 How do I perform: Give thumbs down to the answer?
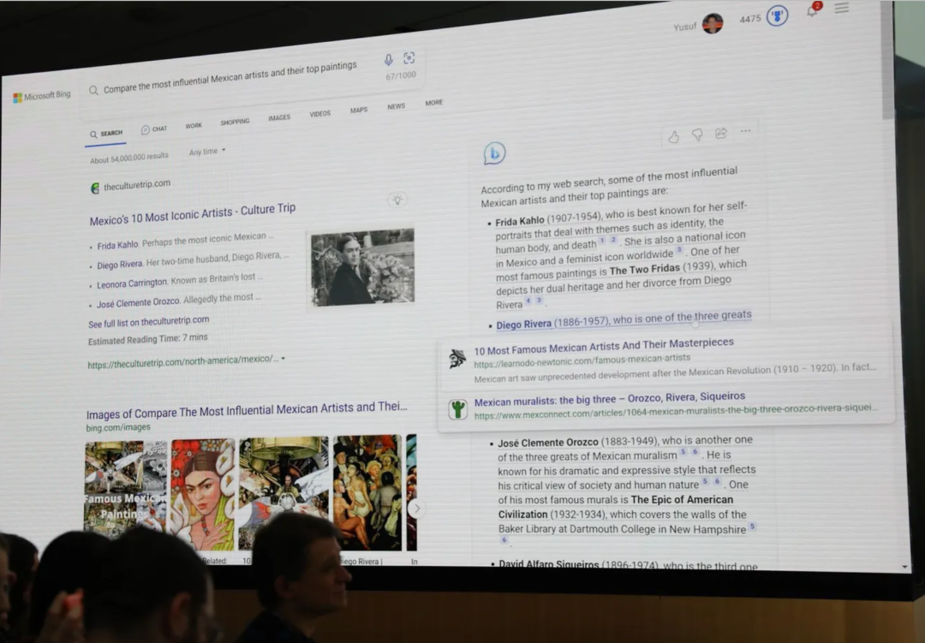coord(697,135)
